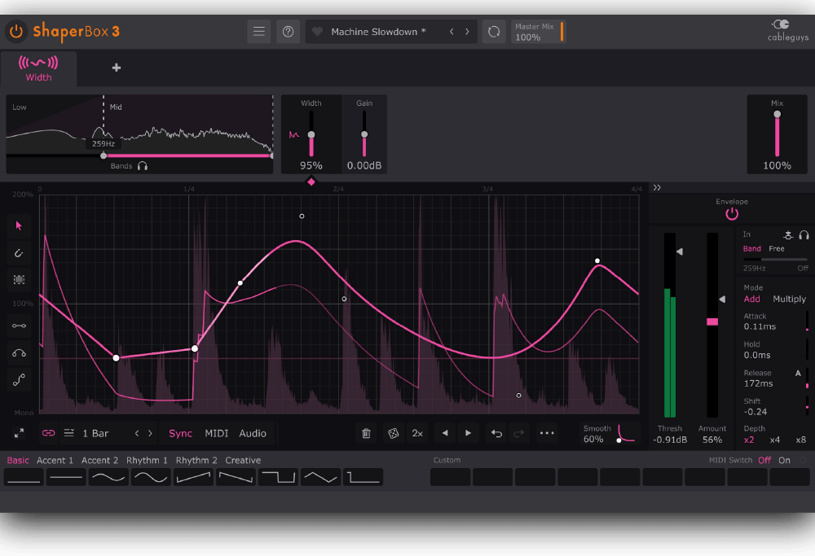Image resolution: width=815 pixels, height=556 pixels.
Task: Select the pen draw tool
Action: coord(20,253)
